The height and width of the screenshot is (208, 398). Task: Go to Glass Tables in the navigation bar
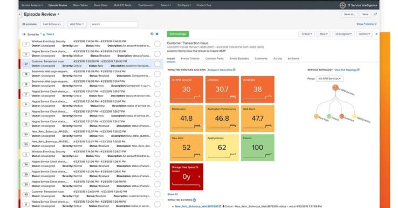tap(80, 5)
